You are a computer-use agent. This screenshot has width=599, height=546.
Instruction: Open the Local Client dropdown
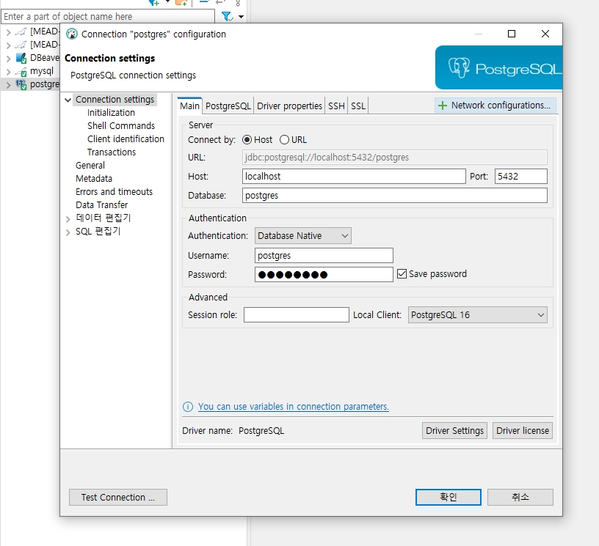pyautogui.click(x=478, y=315)
